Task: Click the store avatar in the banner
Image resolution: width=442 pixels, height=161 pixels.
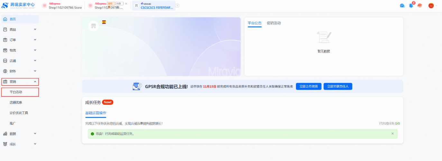Action: click(x=94, y=26)
